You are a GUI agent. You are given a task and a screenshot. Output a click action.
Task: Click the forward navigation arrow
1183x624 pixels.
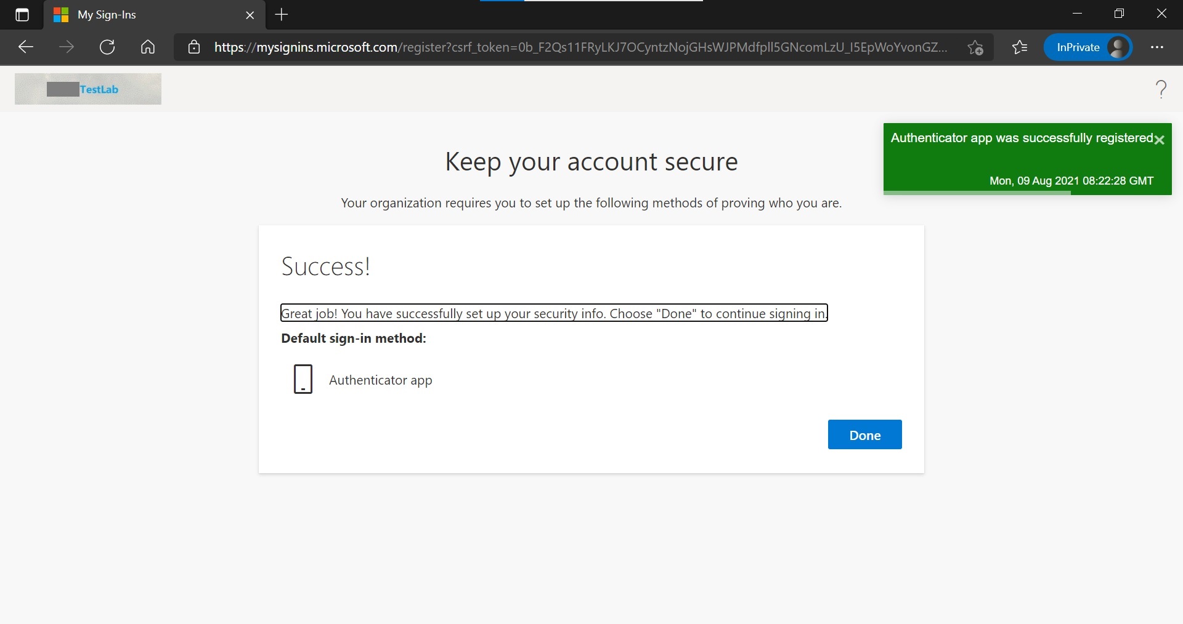pos(67,47)
